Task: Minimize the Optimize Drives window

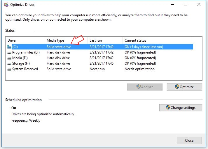Action: (x=172, y=4)
